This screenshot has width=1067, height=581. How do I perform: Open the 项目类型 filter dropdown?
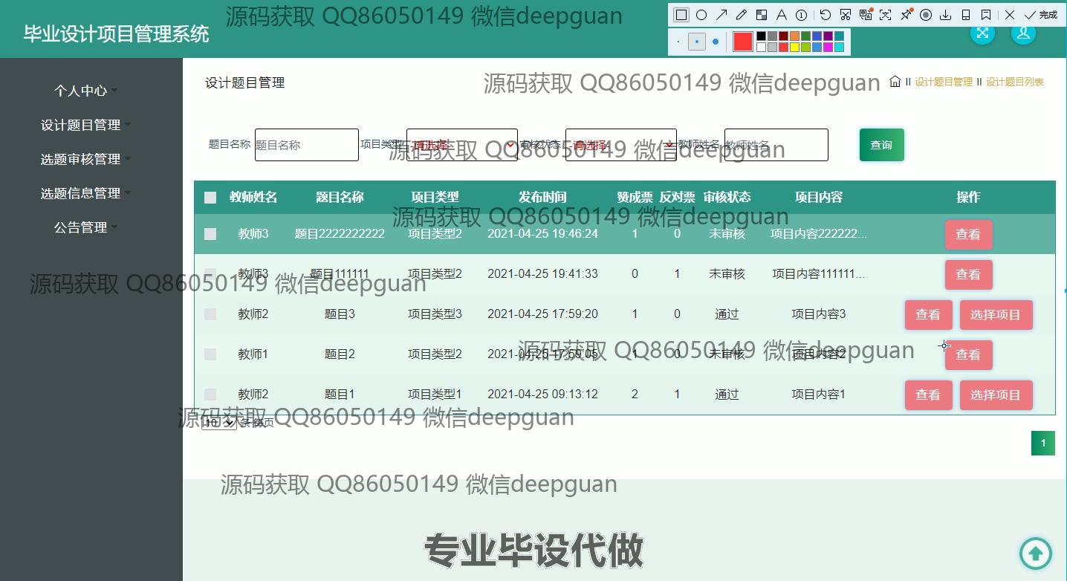(x=461, y=145)
